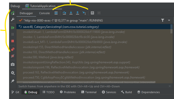
Task: Expand the thread selector dropdown arrow
Action: (169, 20)
